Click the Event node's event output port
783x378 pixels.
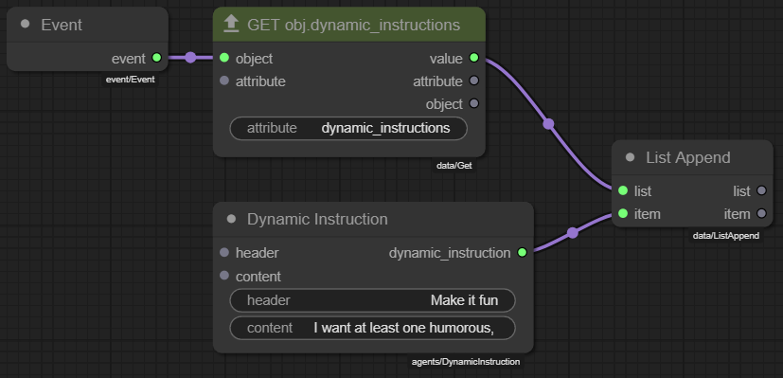157,58
